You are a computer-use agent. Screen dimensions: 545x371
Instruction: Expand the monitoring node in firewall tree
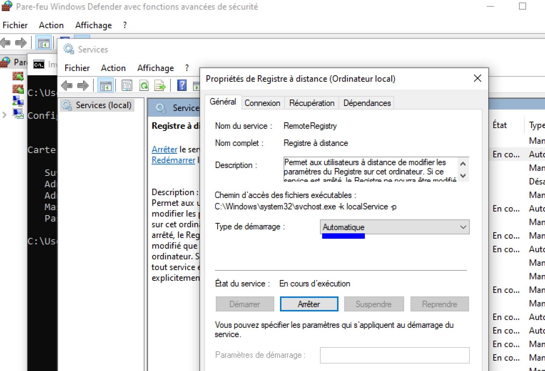(x=5, y=115)
